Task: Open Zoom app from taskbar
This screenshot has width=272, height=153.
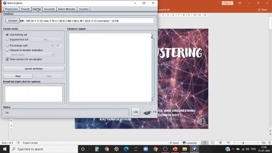Action: [145, 149]
